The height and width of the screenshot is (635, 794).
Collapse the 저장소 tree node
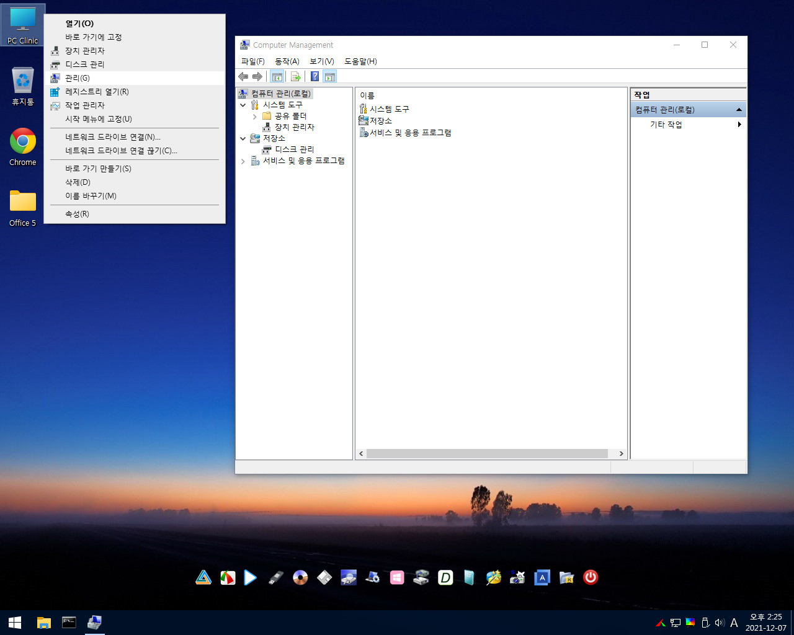point(243,138)
